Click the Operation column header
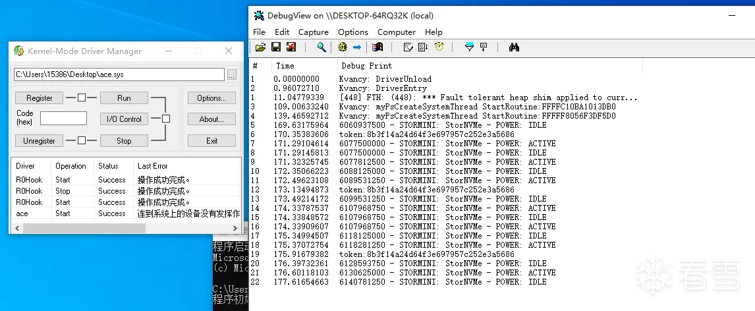 (x=72, y=165)
